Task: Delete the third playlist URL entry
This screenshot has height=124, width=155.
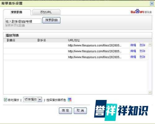Action: (142, 57)
